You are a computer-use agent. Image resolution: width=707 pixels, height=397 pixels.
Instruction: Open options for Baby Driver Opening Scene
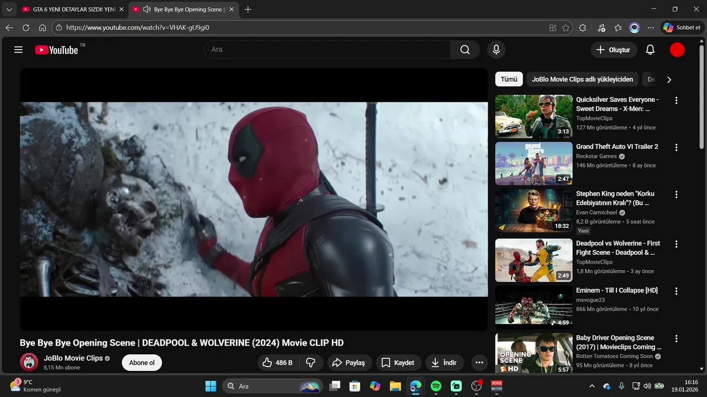676,339
